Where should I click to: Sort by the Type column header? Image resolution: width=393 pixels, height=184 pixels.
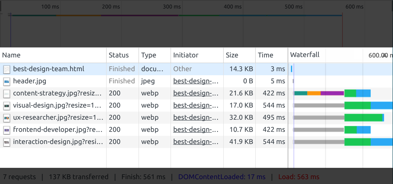[148, 55]
